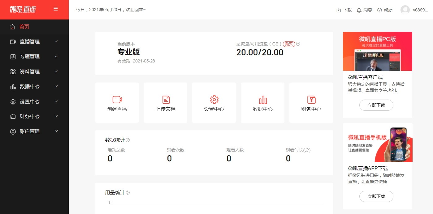Click the help icon next to 购买
433x214 pixels.
point(298,44)
